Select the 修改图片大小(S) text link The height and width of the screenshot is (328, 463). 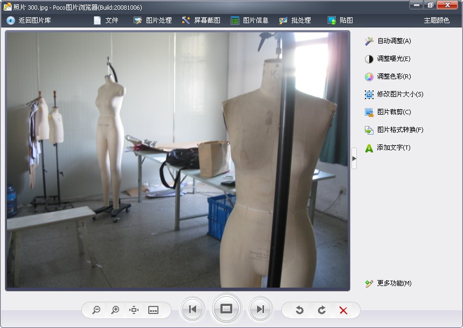[x=400, y=94]
